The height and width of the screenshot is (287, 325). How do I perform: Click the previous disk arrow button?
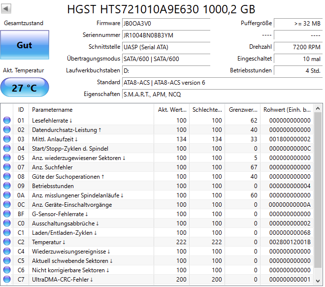(6, 9)
